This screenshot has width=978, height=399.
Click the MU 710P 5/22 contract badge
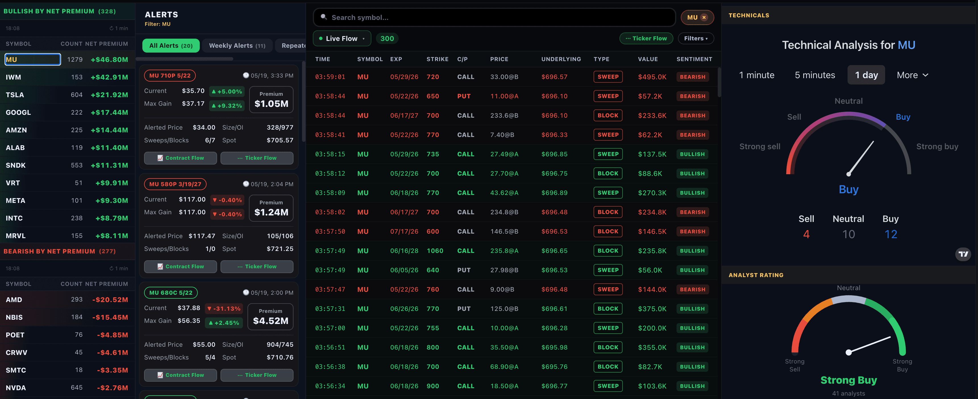170,76
